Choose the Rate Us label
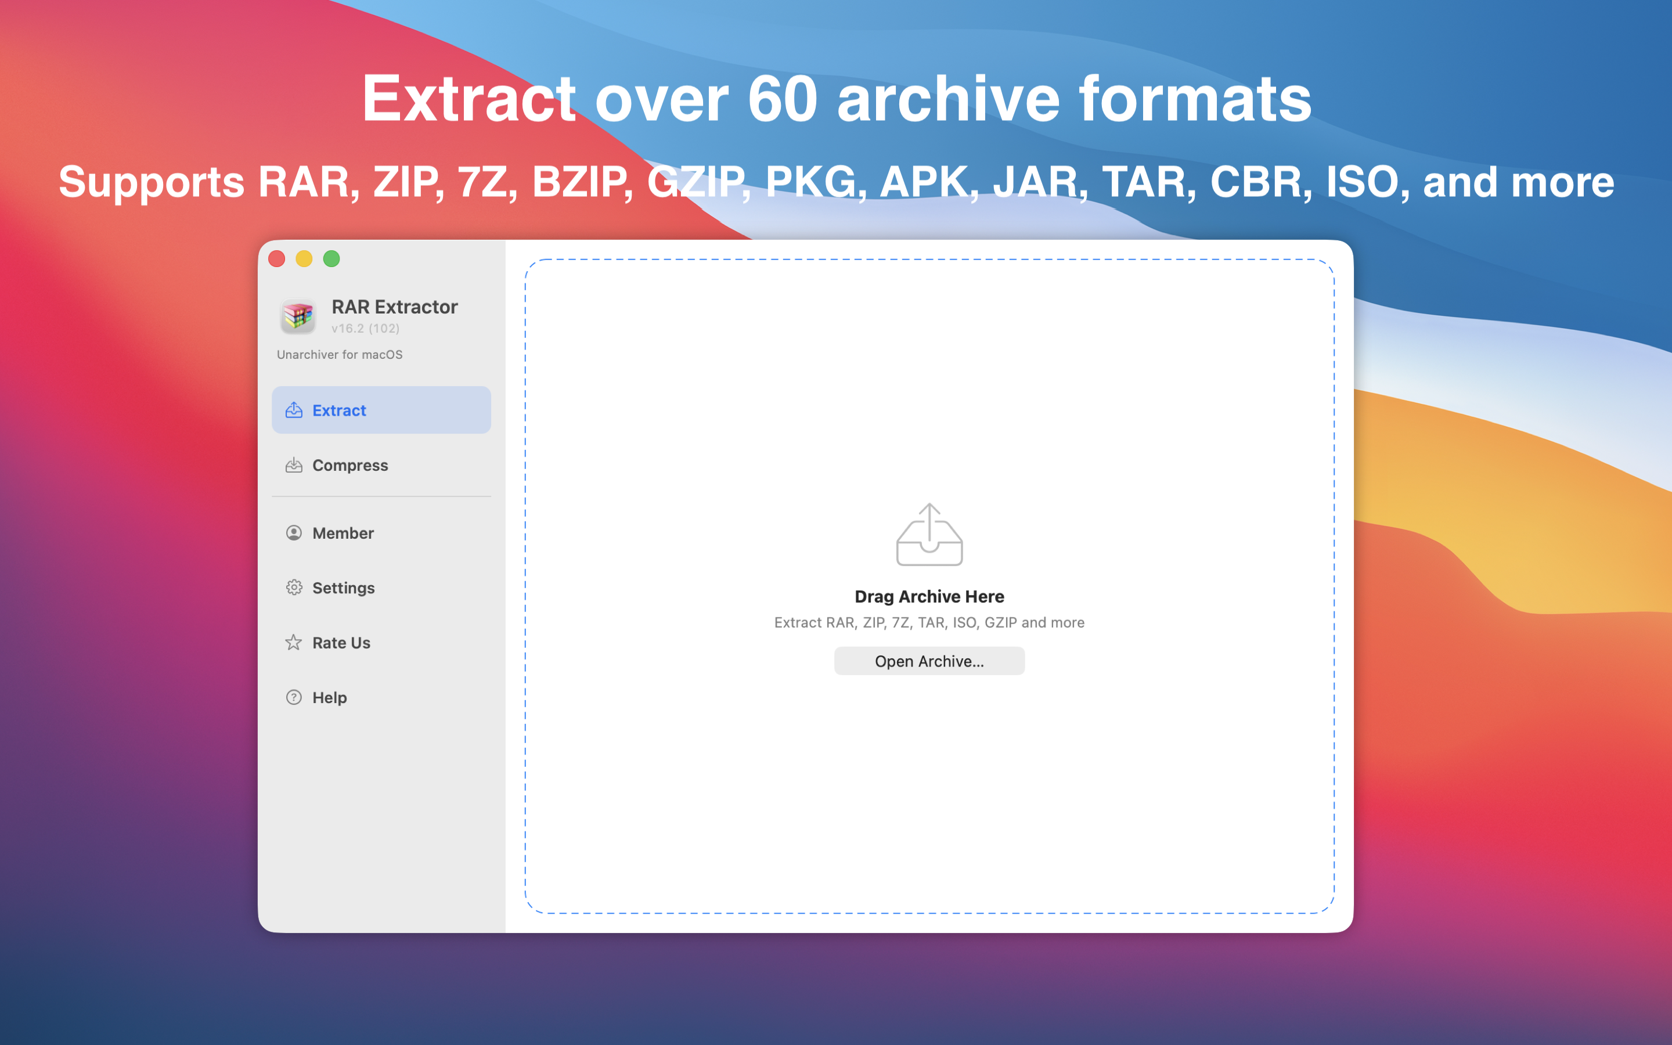This screenshot has height=1045, width=1672. [341, 643]
